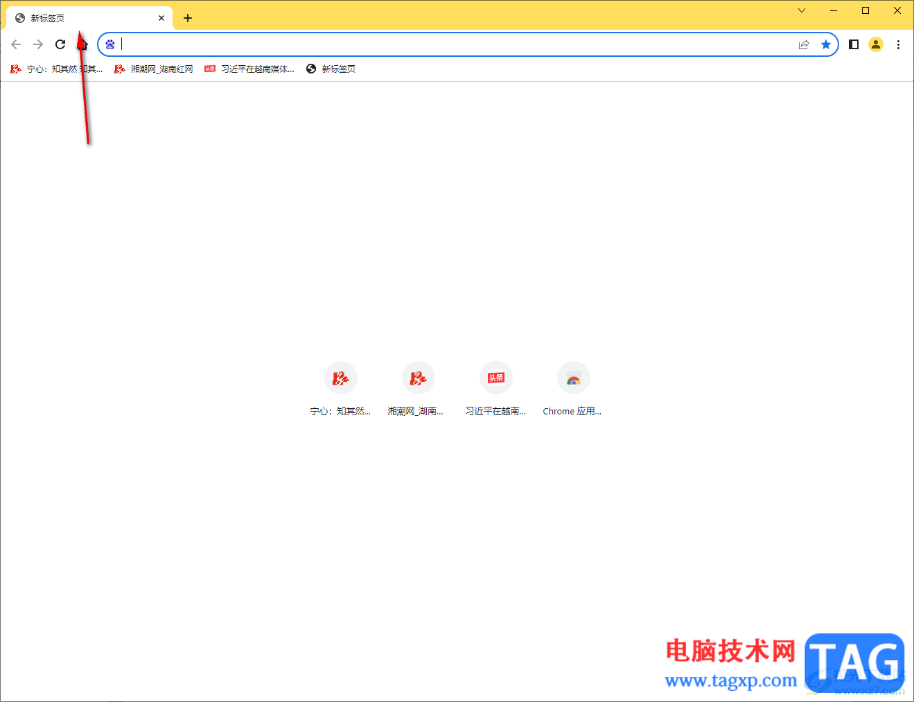Screen dimensions: 914x702
Task: Close the 新标签页 tab
Action: [x=161, y=18]
